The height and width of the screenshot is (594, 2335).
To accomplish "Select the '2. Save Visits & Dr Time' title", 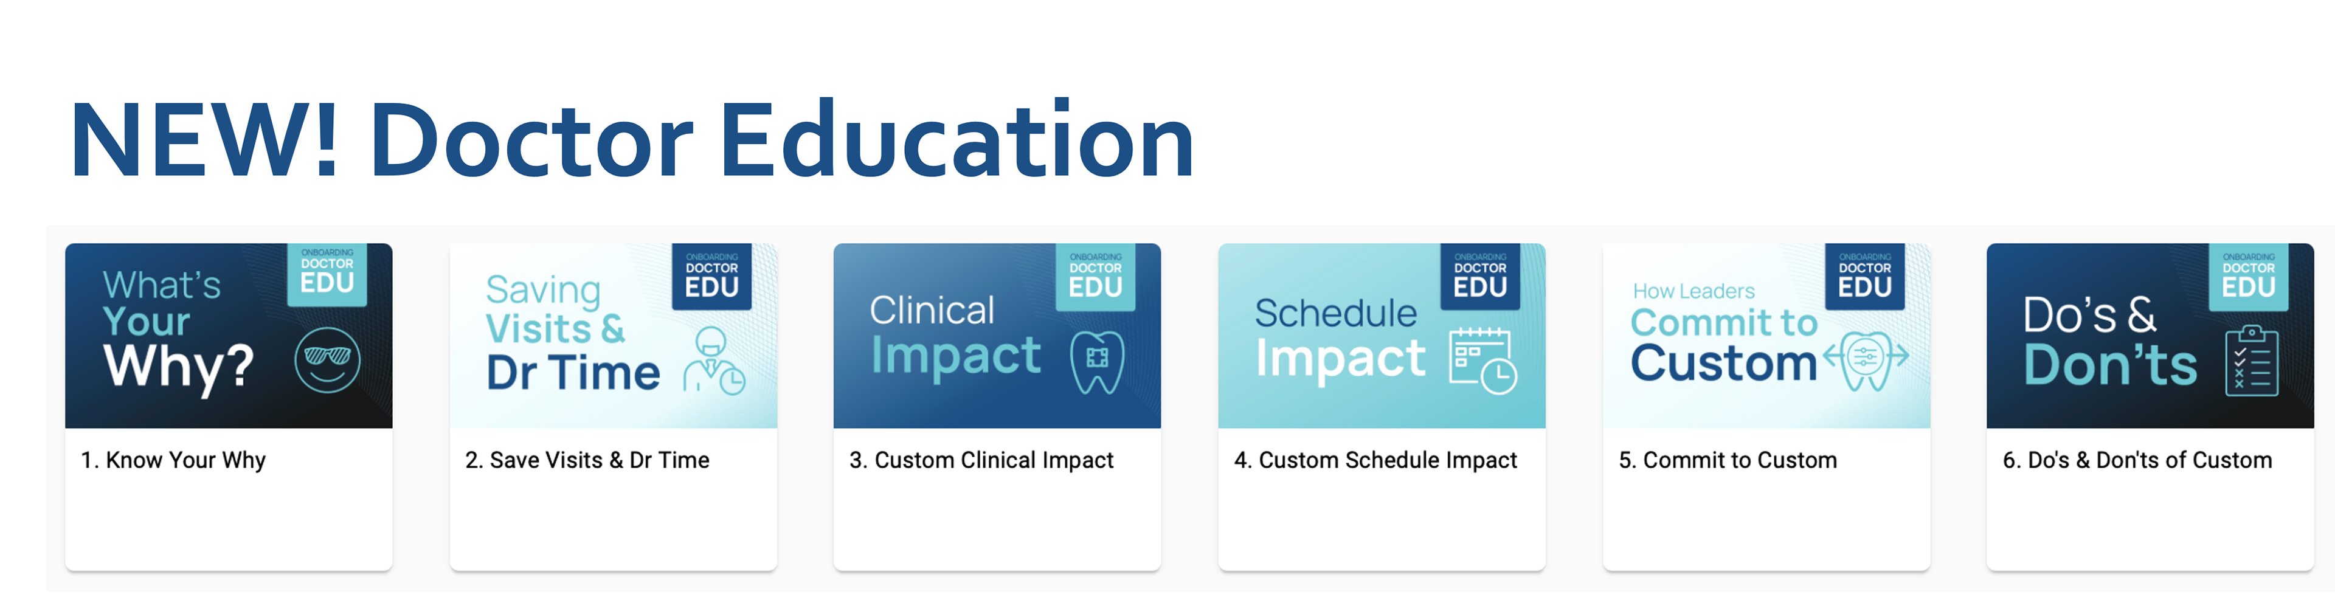I will (587, 461).
